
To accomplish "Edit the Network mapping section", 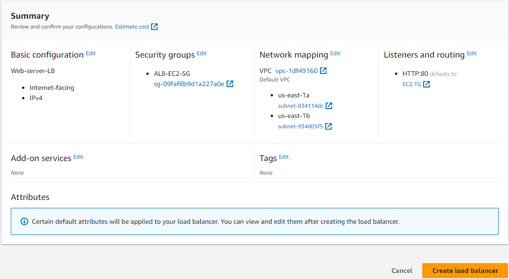I will 335,53.
